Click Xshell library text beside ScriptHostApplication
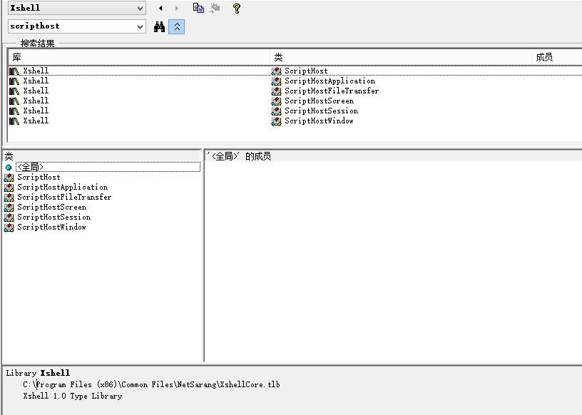Viewport: 582px width, 415px height. [x=36, y=81]
